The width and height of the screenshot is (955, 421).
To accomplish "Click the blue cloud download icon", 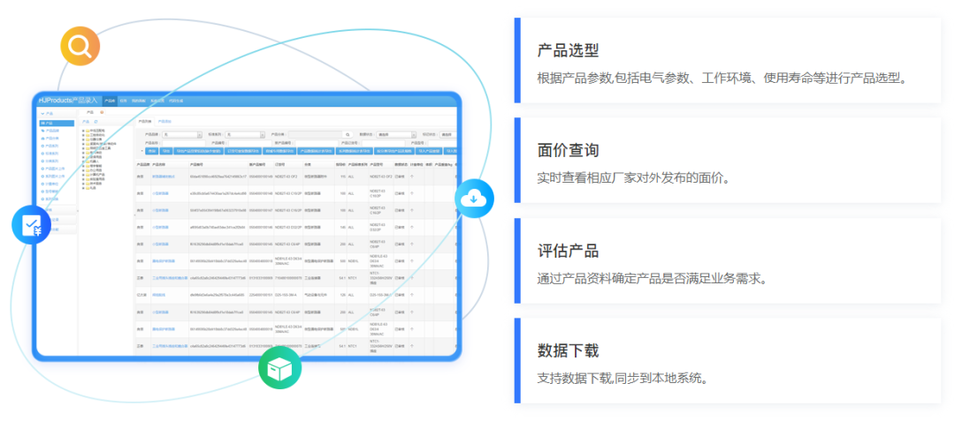I will coord(474,198).
